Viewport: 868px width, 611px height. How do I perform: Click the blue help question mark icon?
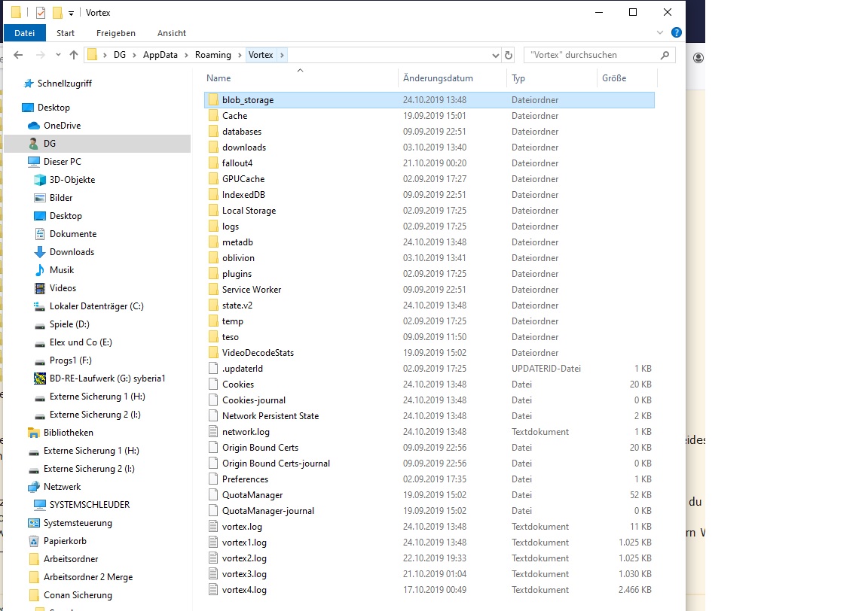[676, 33]
